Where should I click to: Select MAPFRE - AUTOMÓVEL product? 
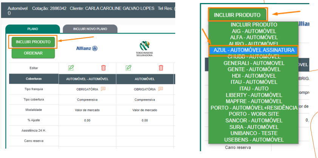[254, 101]
